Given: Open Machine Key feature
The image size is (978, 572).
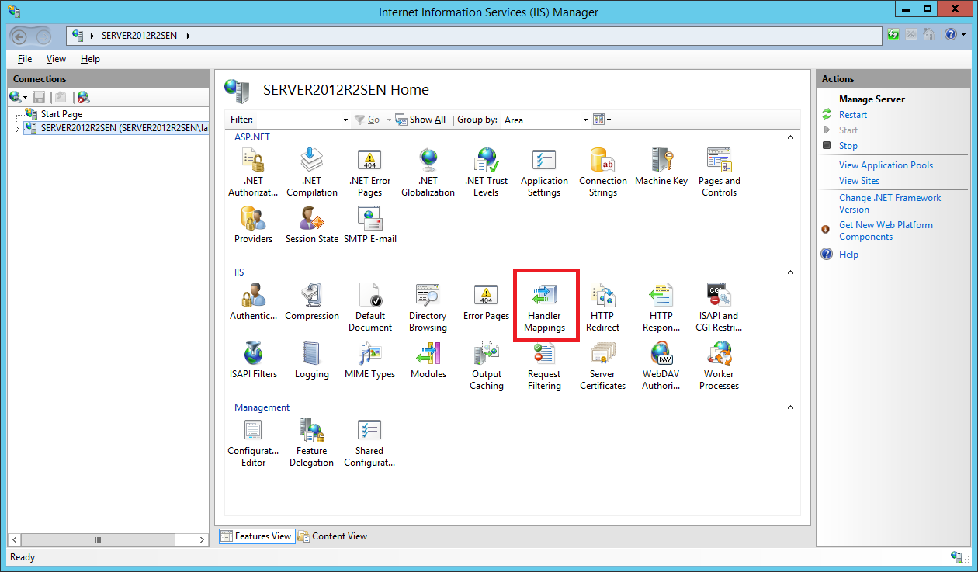Looking at the screenshot, I should (x=661, y=167).
